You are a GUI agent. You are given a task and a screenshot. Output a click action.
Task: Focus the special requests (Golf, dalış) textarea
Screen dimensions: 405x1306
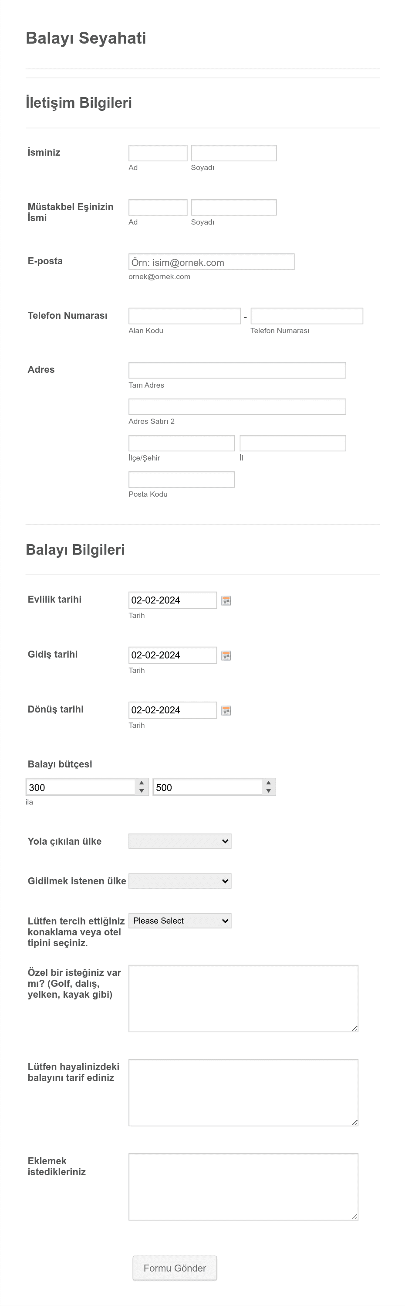(x=243, y=998)
